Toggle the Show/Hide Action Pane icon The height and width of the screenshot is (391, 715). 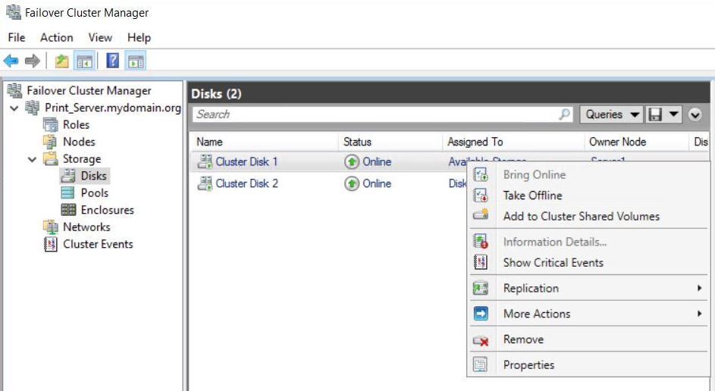pyautogui.click(x=136, y=61)
